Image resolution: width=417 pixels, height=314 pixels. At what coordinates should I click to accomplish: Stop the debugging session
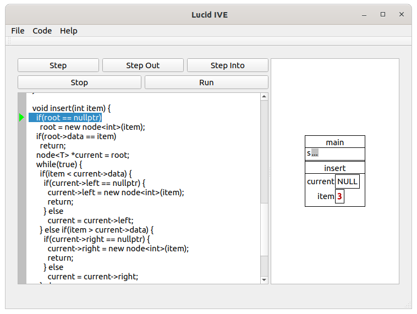click(x=79, y=82)
